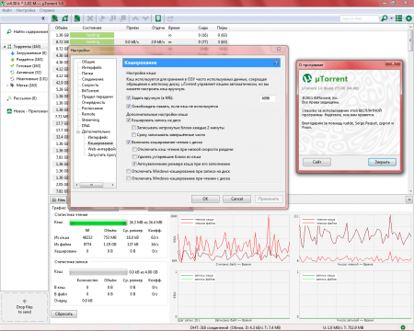The height and width of the screenshot is (331, 414).
Task: Click Add Torrent from URL toolbar icon
Action: click(x=65, y=18)
